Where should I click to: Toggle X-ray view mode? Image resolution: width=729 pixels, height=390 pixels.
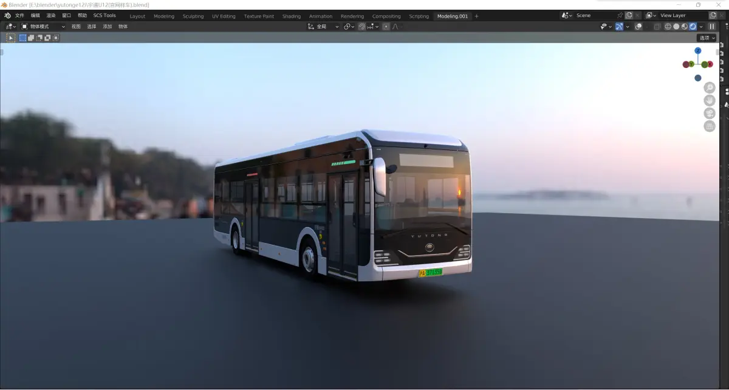coord(657,27)
